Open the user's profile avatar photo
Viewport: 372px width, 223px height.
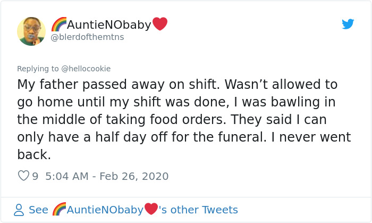point(31,31)
